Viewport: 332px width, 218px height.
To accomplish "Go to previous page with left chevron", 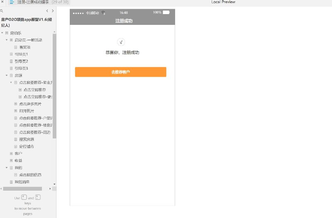I will point(47,11).
